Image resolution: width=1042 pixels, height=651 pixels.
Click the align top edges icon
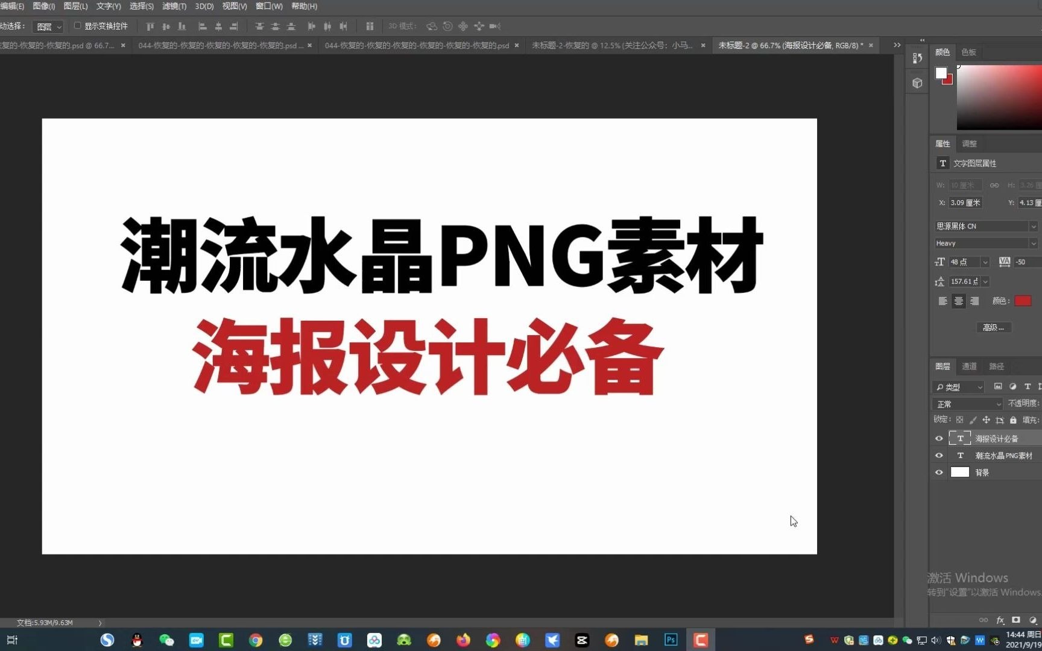pyautogui.click(x=150, y=27)
